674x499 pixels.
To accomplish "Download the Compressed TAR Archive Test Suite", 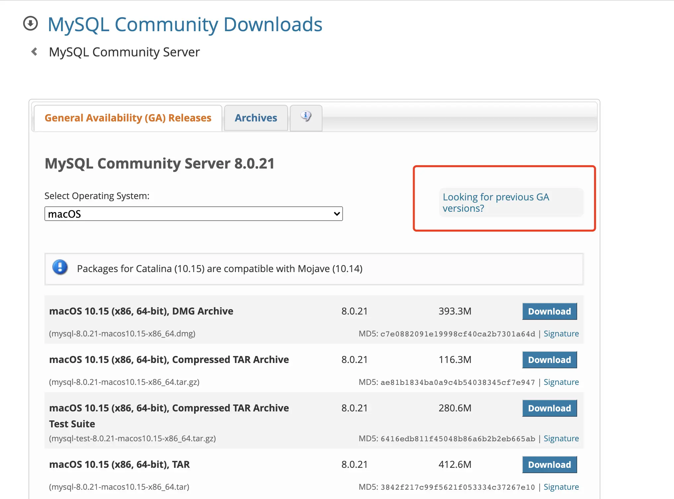I will (549, 408).
